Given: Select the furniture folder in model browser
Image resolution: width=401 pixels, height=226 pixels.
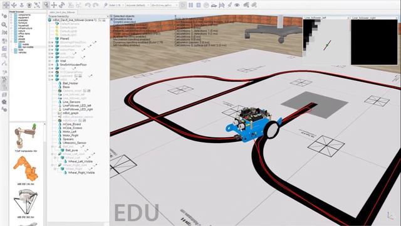Looking at the screenshot, I should [x=23, y=23].
